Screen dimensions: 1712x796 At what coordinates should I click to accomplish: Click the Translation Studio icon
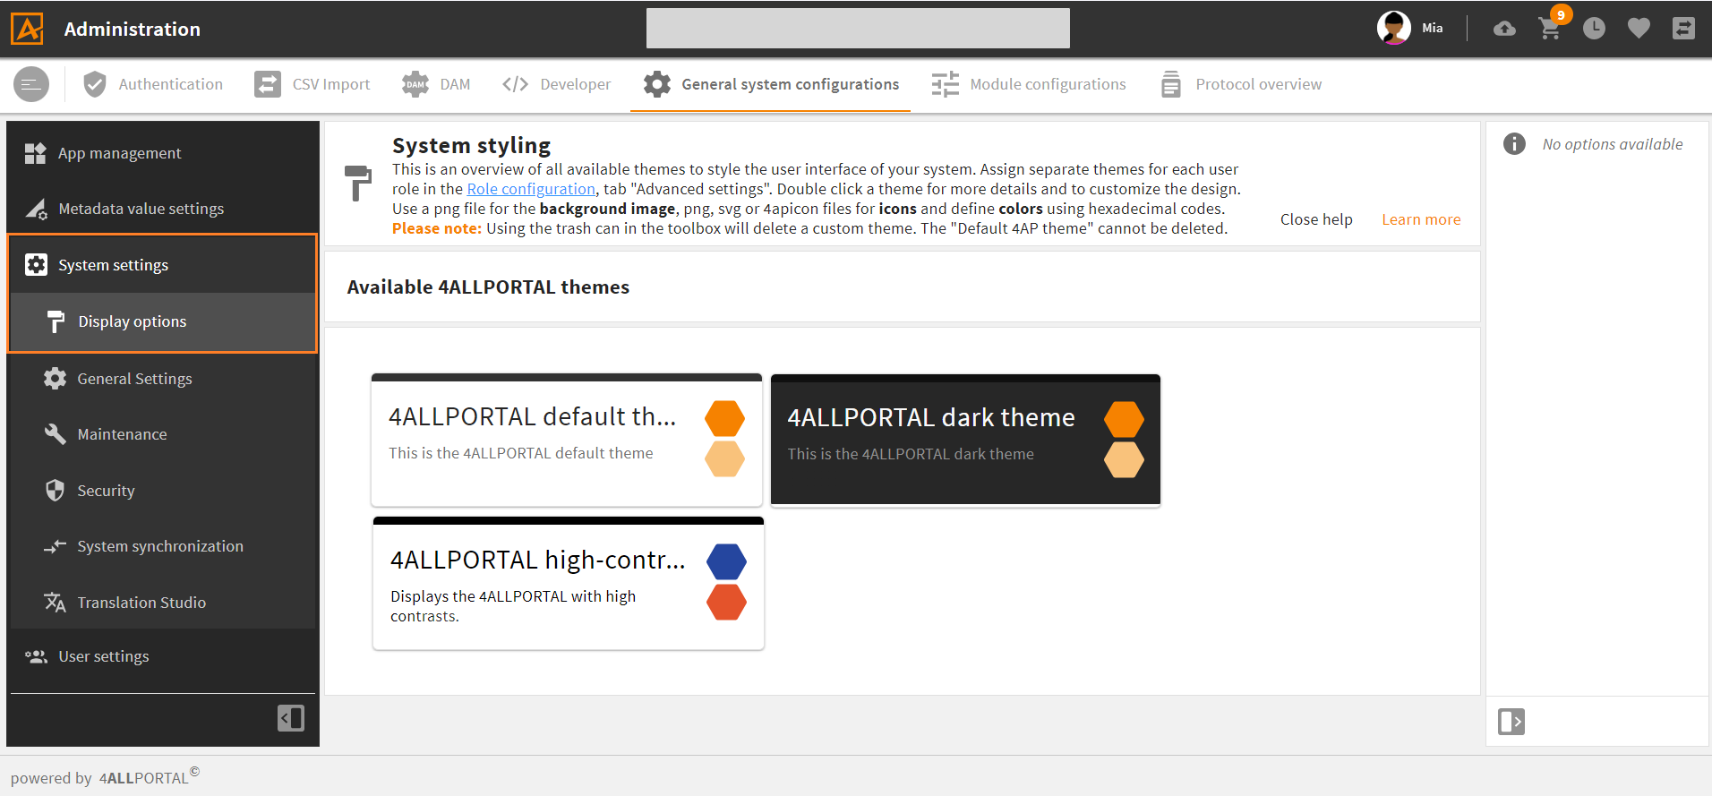(x=55, y=603)
